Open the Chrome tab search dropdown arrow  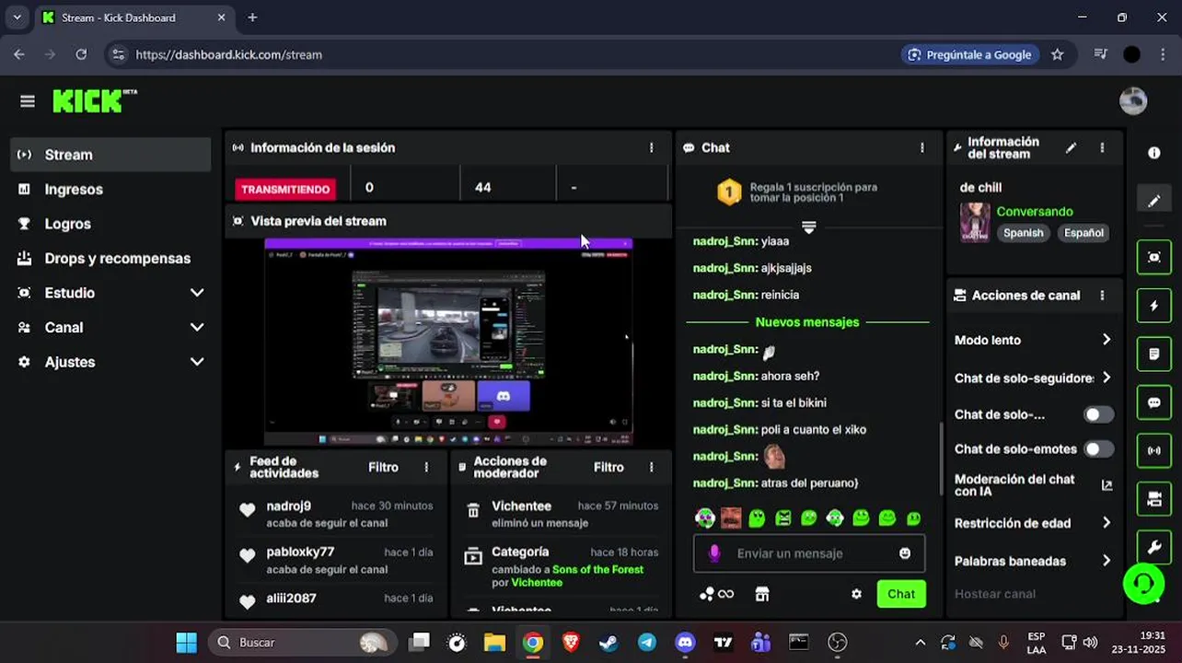click(x=17, y=17)
